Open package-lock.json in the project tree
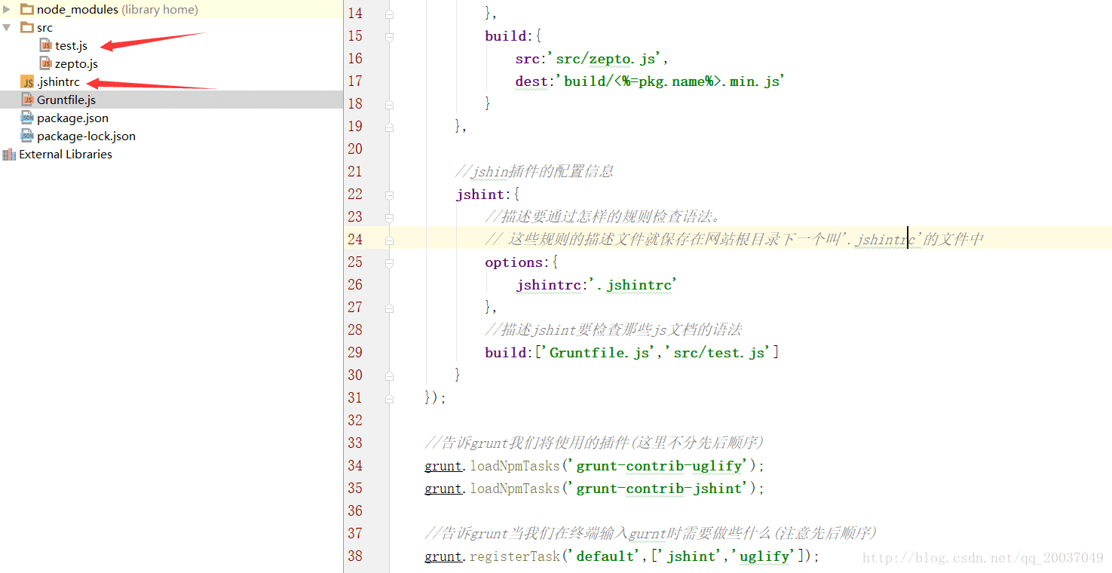Viewport: 1112px width, 573px height. click(x=86, y=136)
